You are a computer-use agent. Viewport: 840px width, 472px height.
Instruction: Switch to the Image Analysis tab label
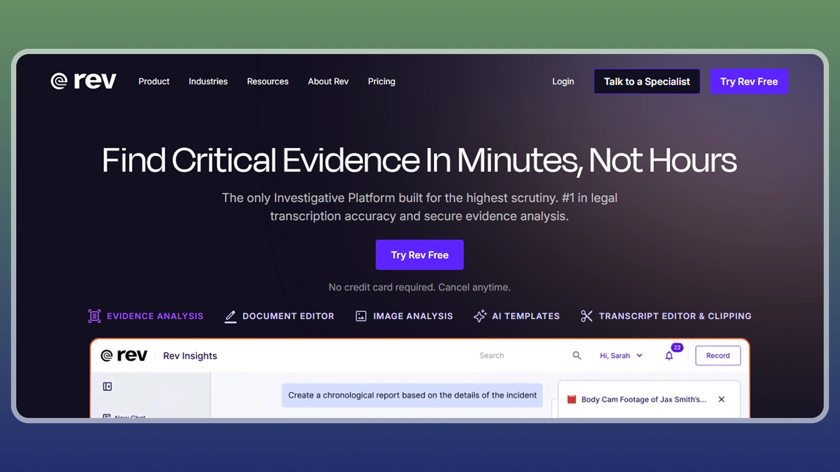pos(413,316)
